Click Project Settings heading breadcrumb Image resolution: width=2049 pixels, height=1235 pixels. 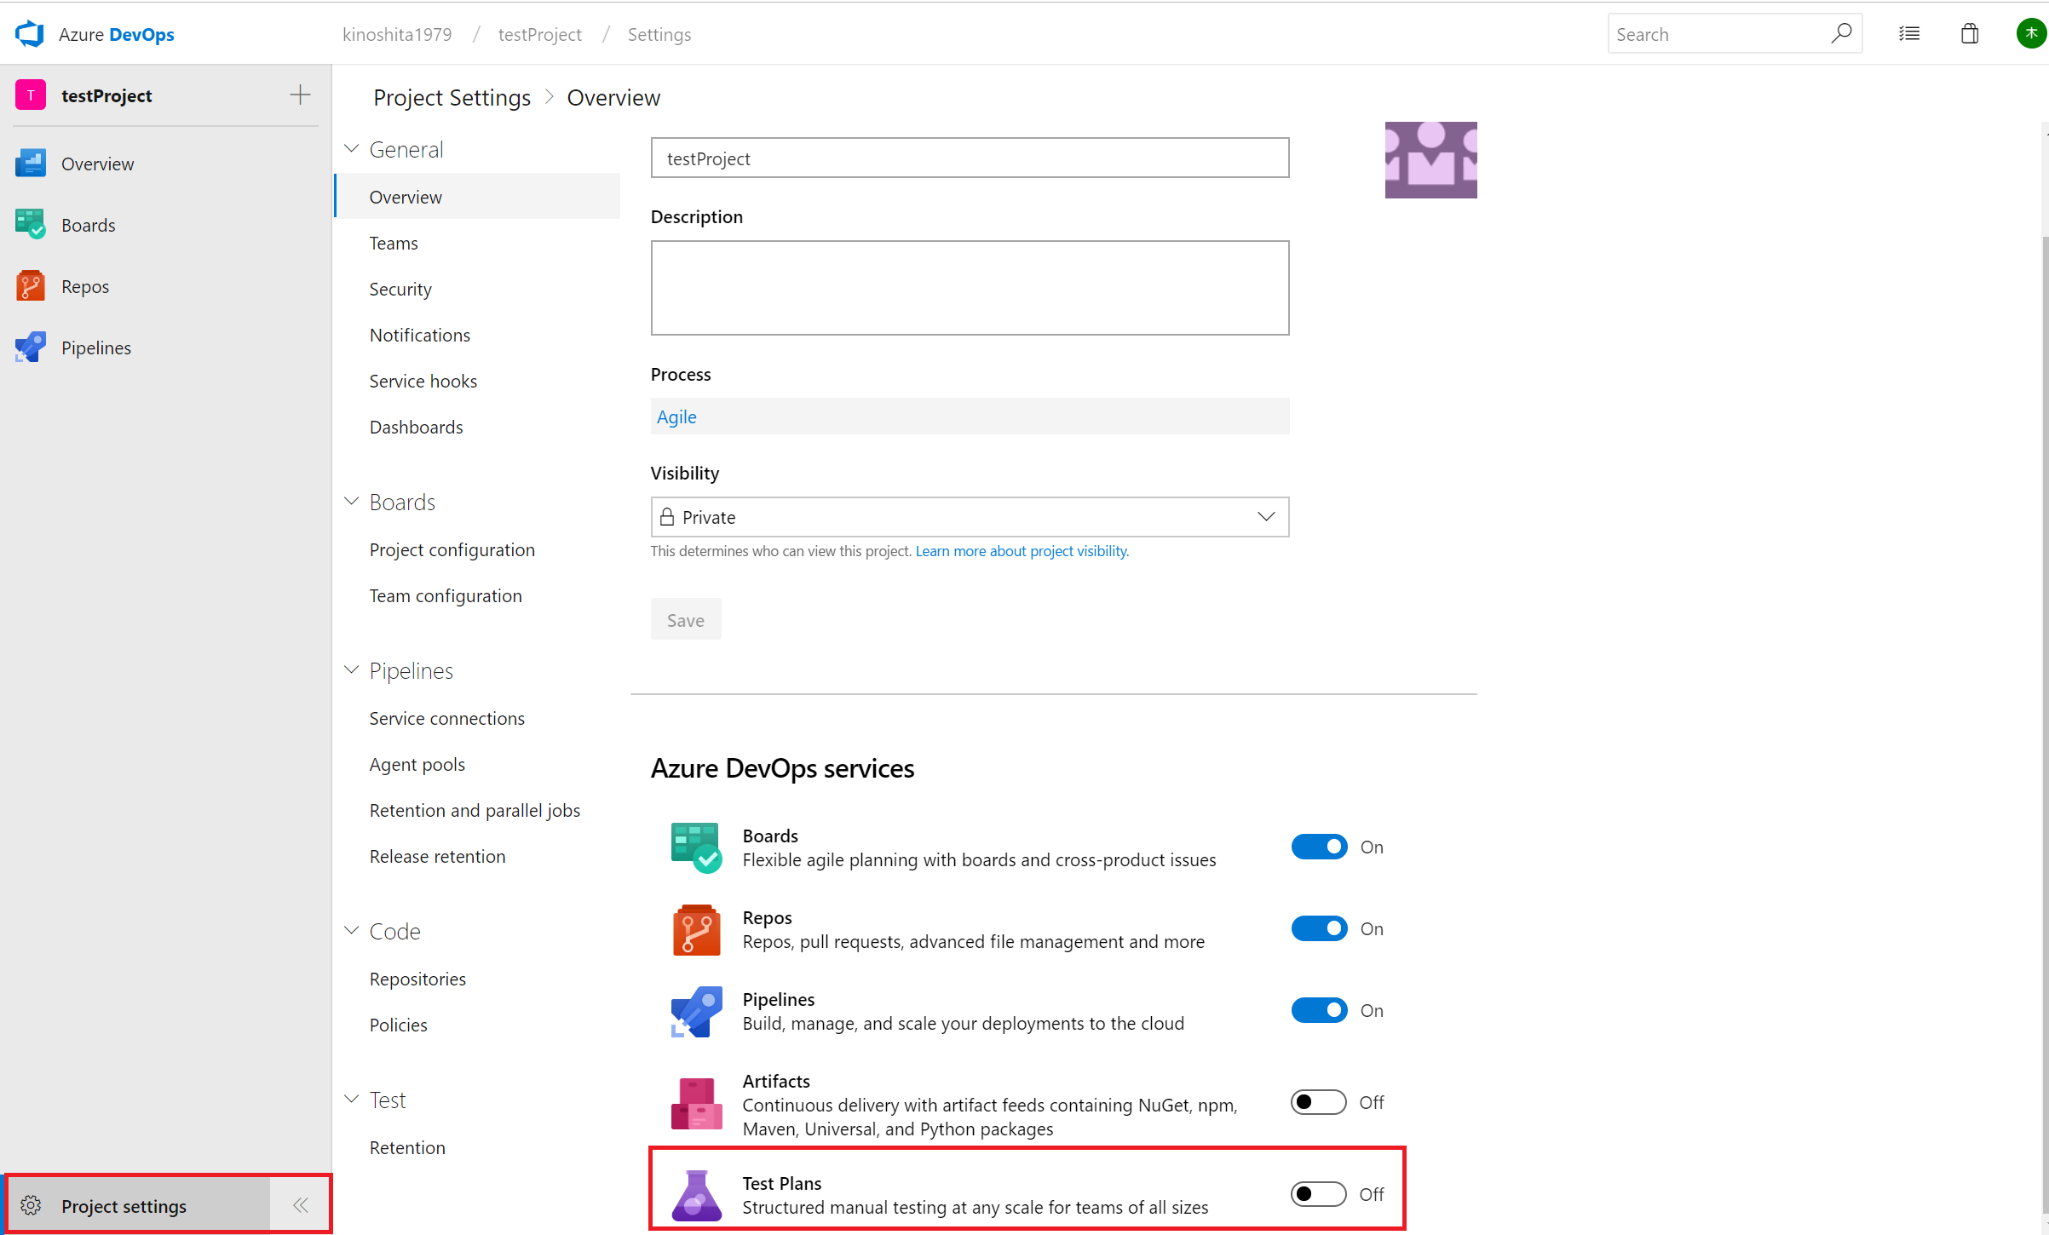click(452, 98)
